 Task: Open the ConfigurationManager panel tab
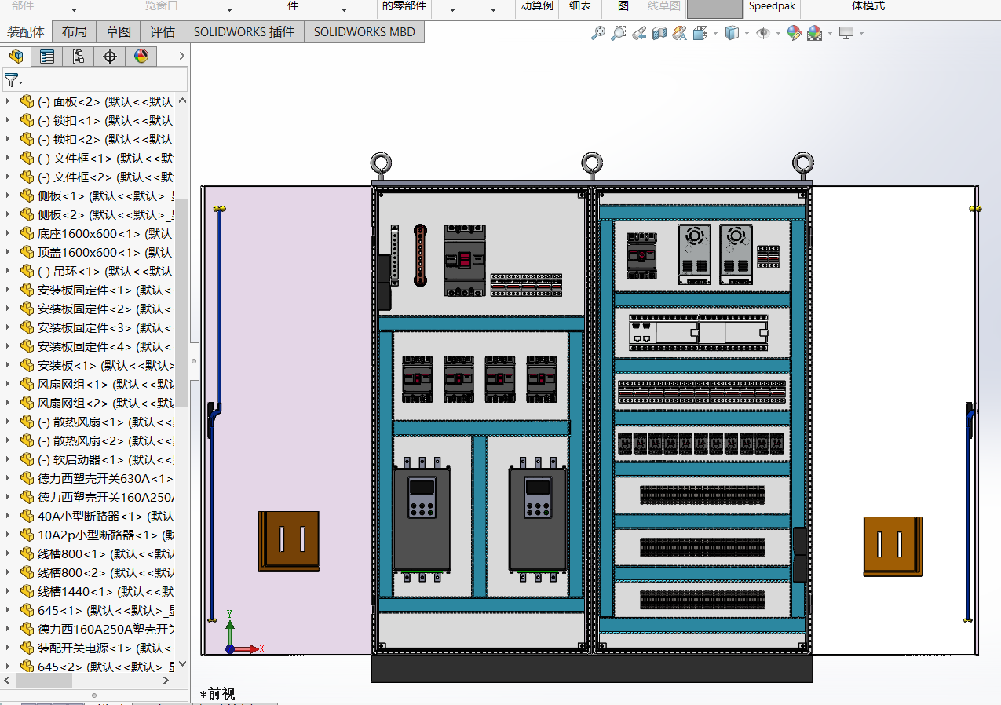pyautogui.click(x=78, y=57)
